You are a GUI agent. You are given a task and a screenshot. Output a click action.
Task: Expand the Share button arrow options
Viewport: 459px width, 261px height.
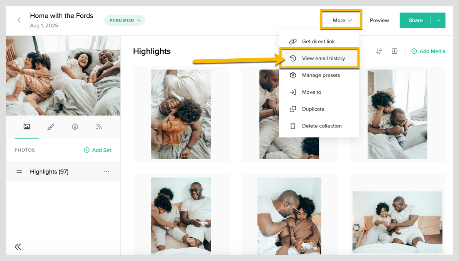(x=438, y=20)
